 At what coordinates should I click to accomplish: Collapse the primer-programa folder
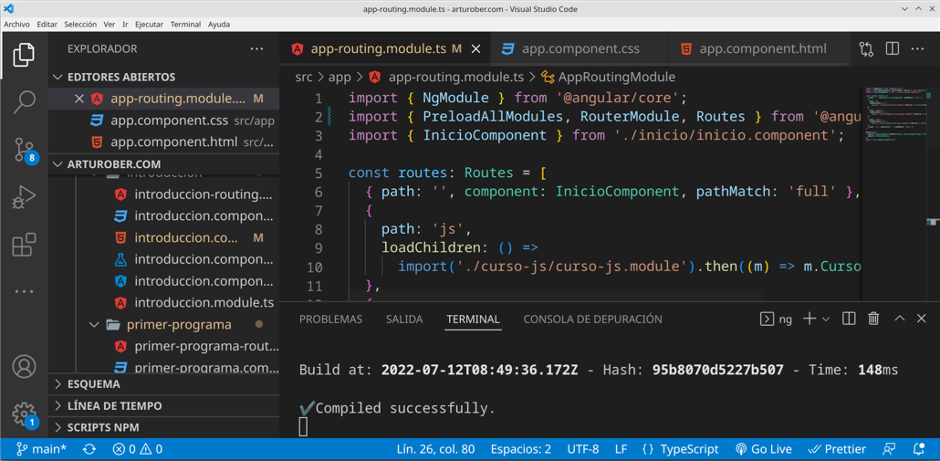pos(94,324)
